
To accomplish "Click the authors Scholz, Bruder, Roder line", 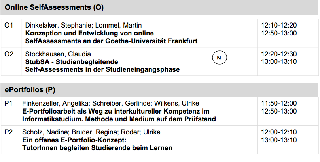I will pyautogui.click(x=91, y=132).
